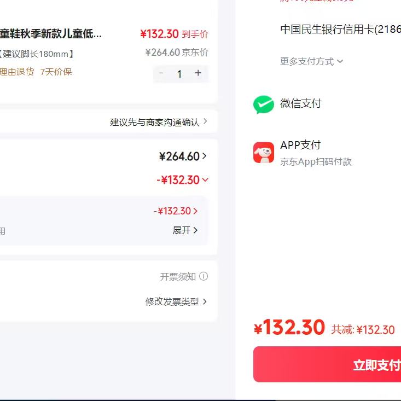Click the quantity number field

(x=179, y=74)
